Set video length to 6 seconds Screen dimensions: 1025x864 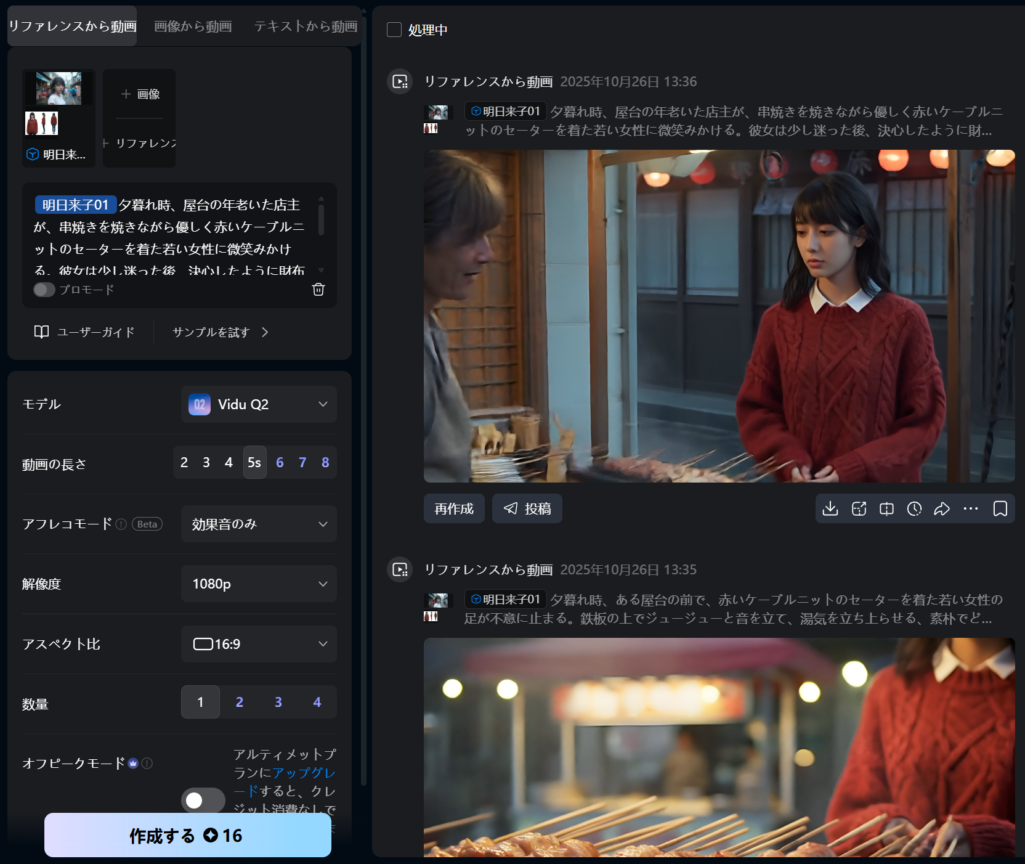[280, 462]
